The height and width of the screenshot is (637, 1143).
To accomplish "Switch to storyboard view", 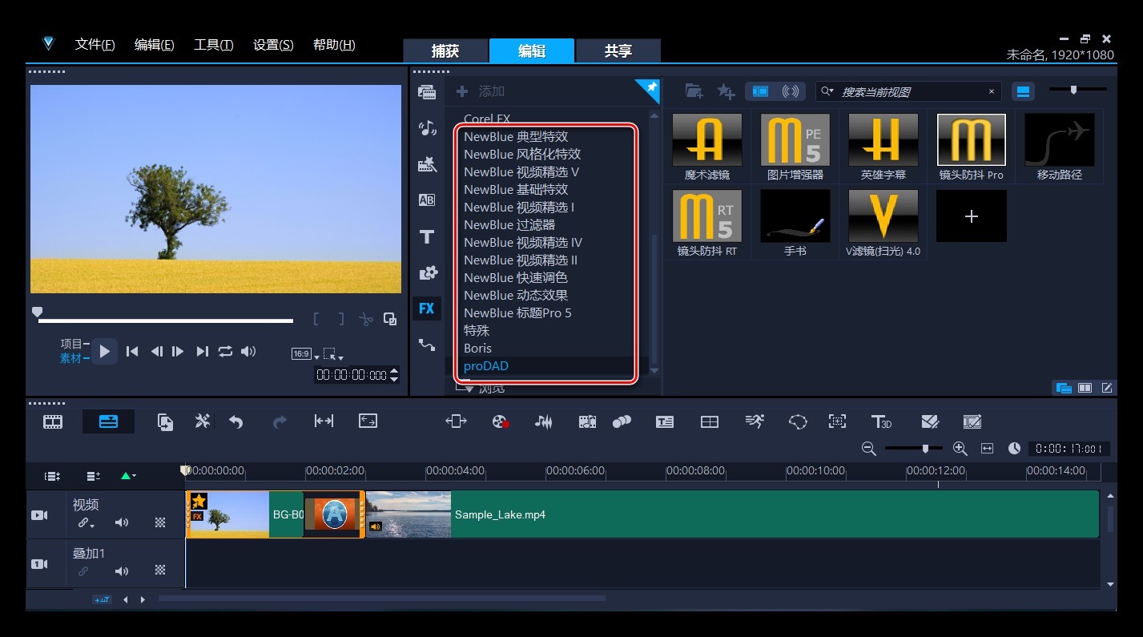I will 53,421.
